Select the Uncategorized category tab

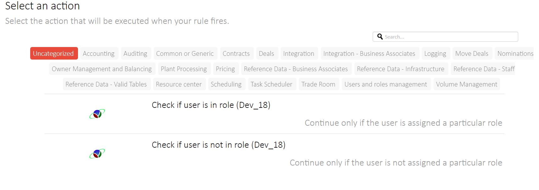click(x=53, y=54)
